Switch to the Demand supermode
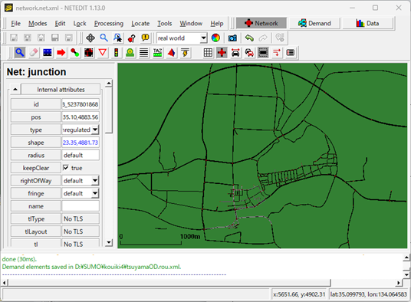The image size is (411, 302). point(315,23)
